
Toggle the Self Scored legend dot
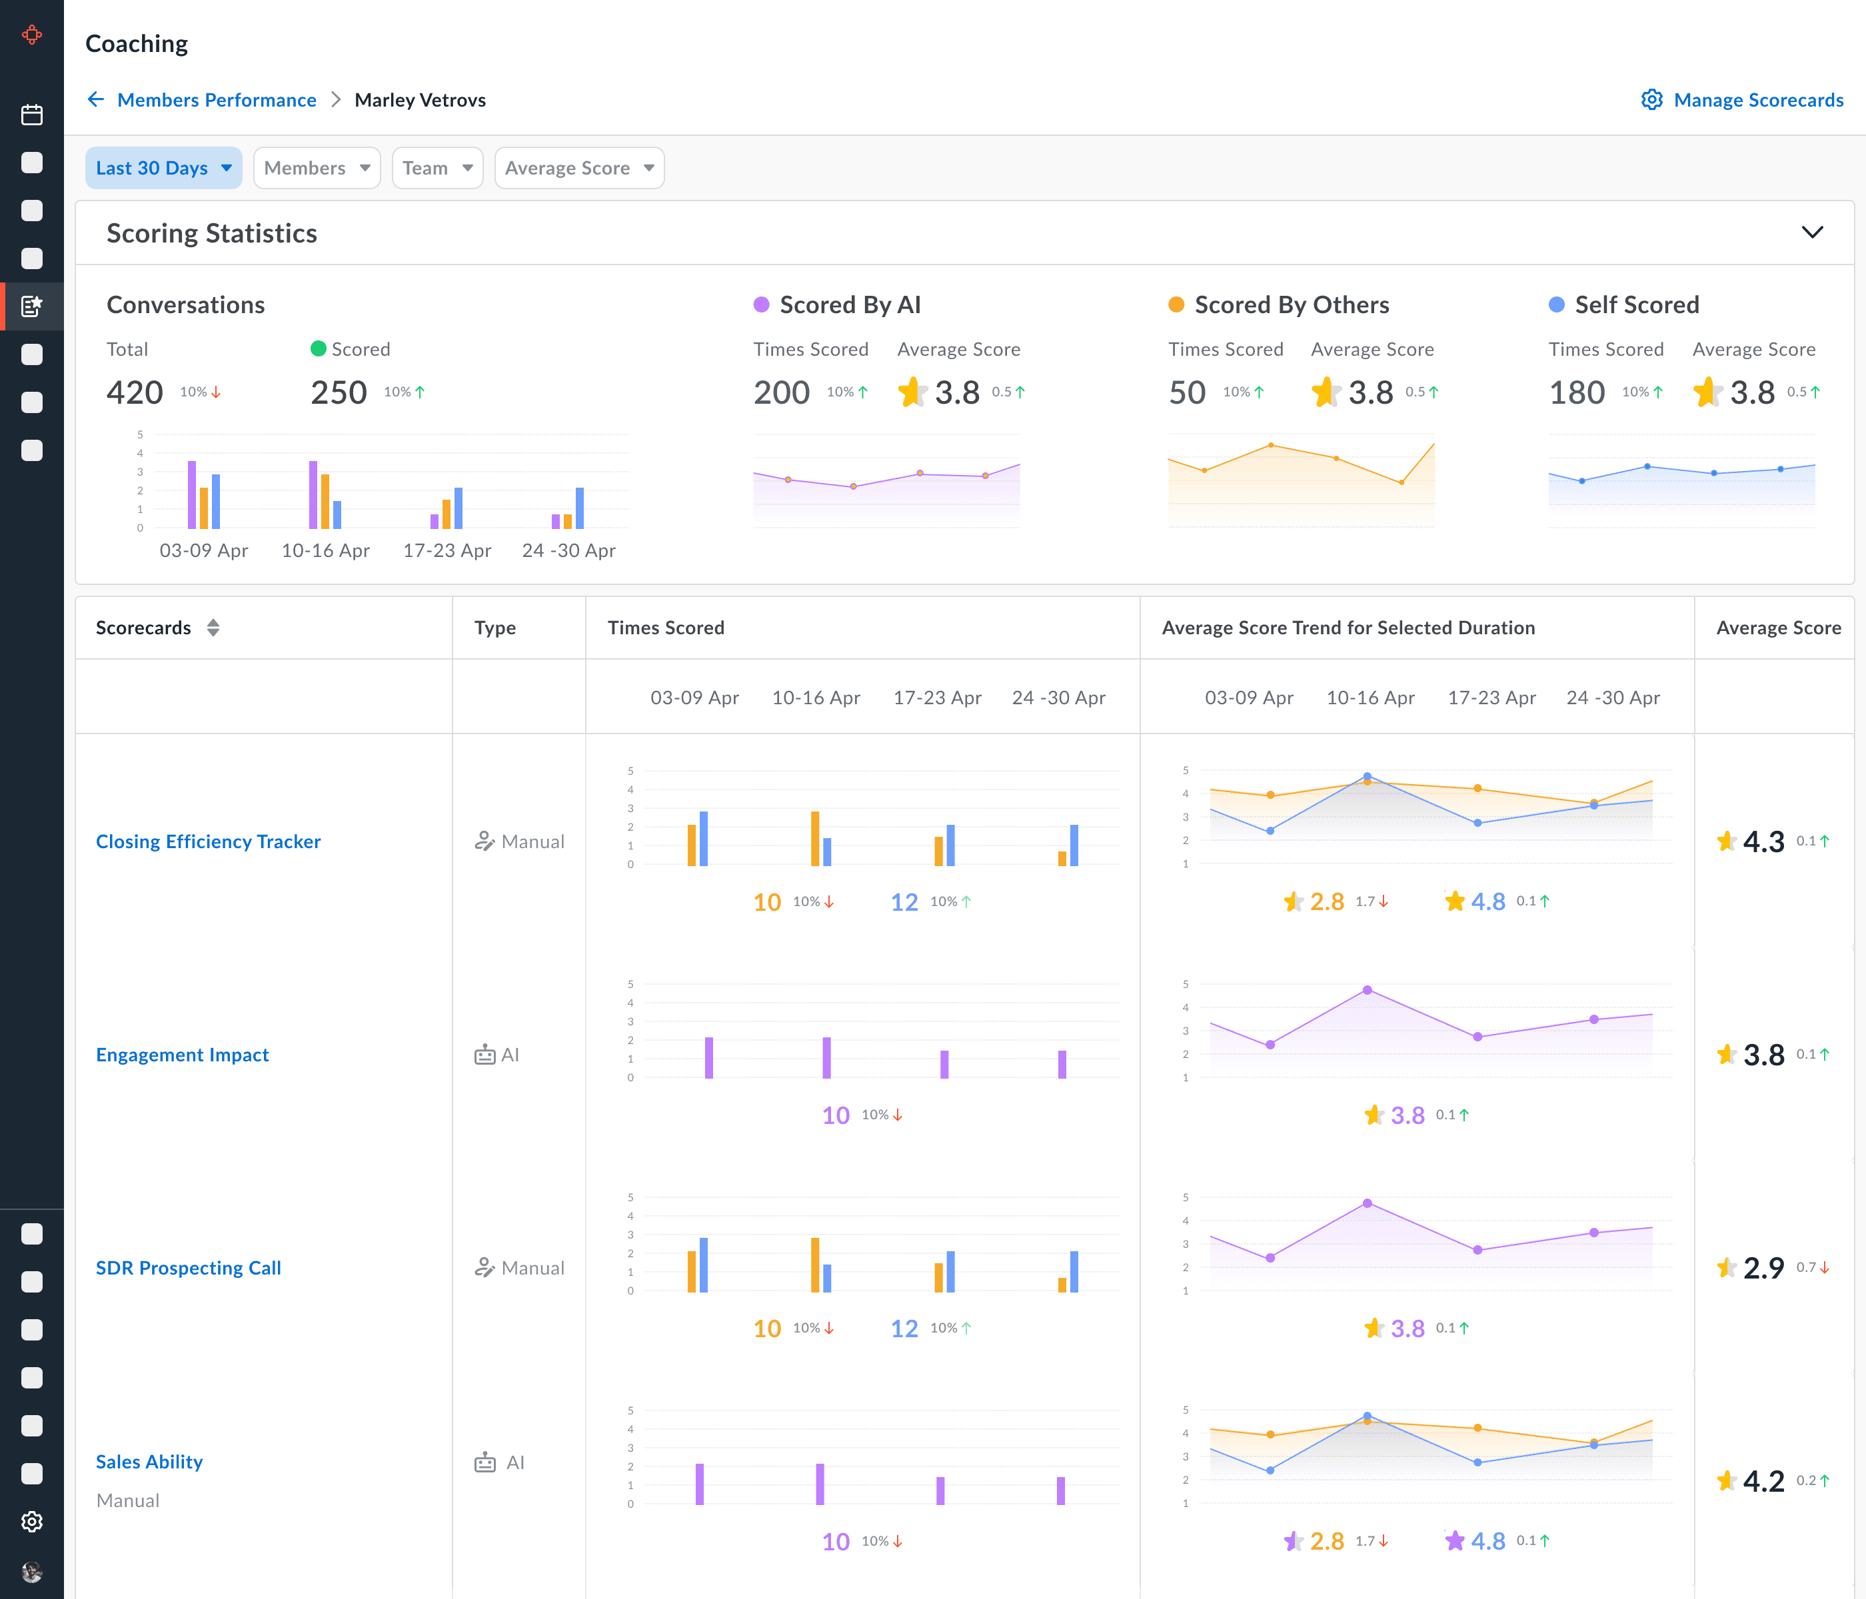pos(1556,304)
